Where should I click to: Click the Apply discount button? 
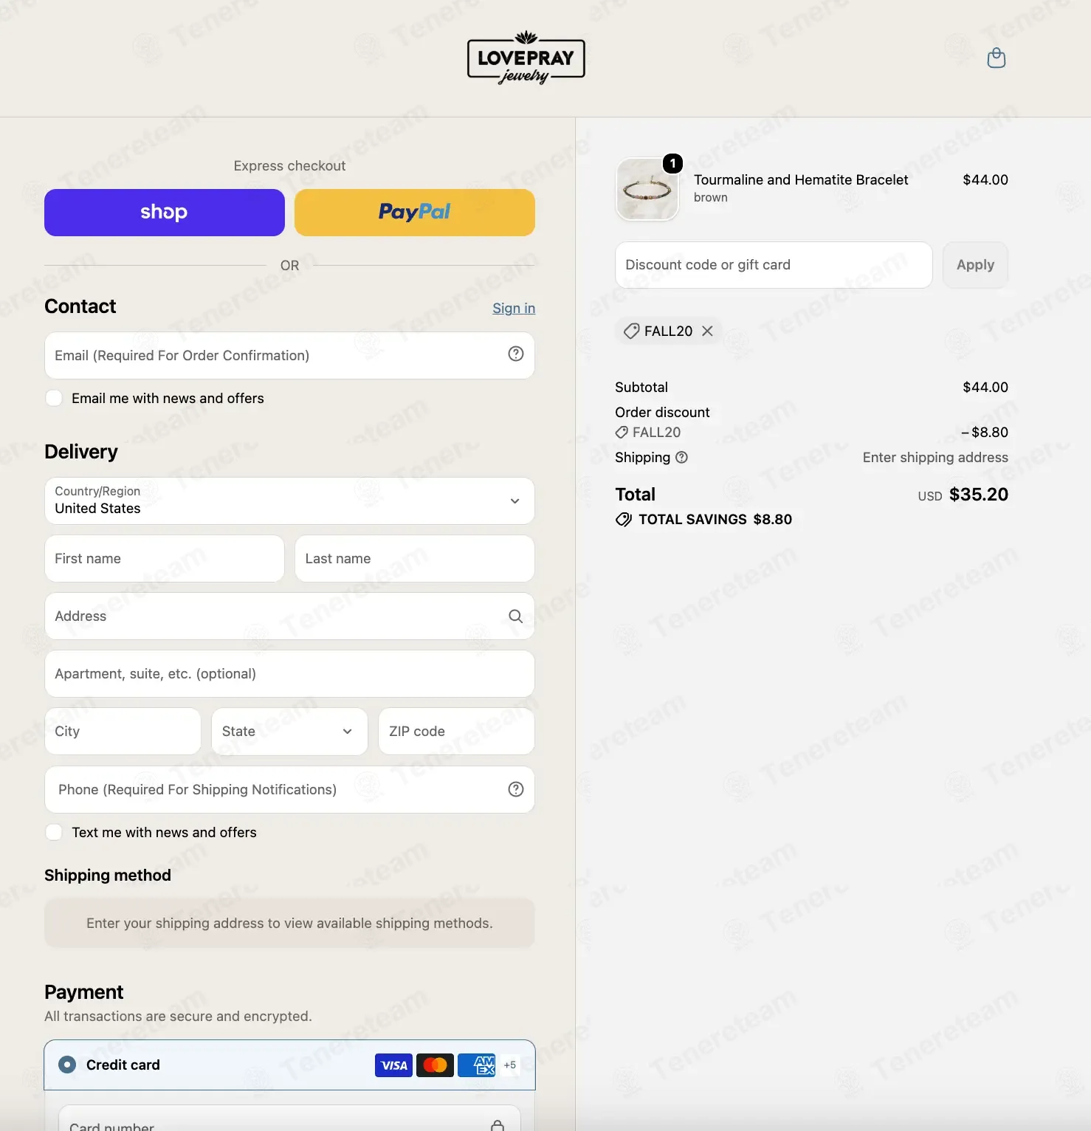[975, 265]
